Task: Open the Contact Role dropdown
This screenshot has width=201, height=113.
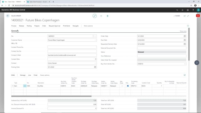Action: click(95, 59)
